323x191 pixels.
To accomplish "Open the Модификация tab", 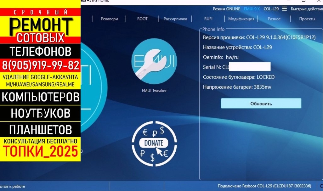I will (x=241, y=19).
